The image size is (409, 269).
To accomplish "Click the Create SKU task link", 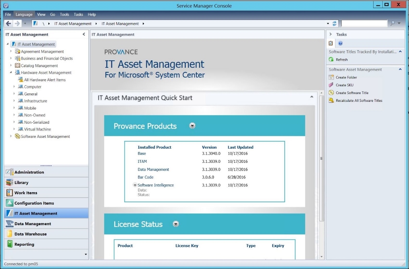I will pyautogui.click(x=345, y=85).
